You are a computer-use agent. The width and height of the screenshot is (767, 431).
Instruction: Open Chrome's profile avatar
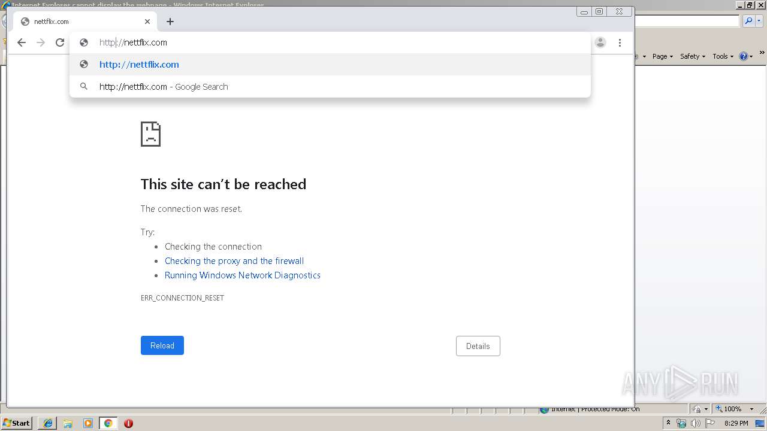[x=600, y=43]
